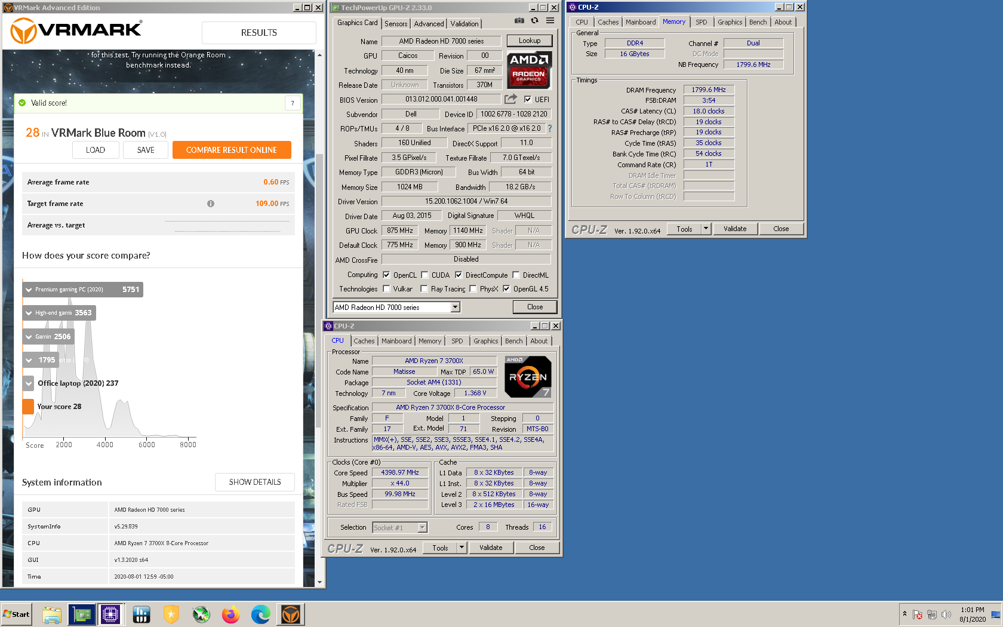1003x627 pixels.
Task: Toggle the OpenGL 4.5 checkbox
Action: pos(506,289)
